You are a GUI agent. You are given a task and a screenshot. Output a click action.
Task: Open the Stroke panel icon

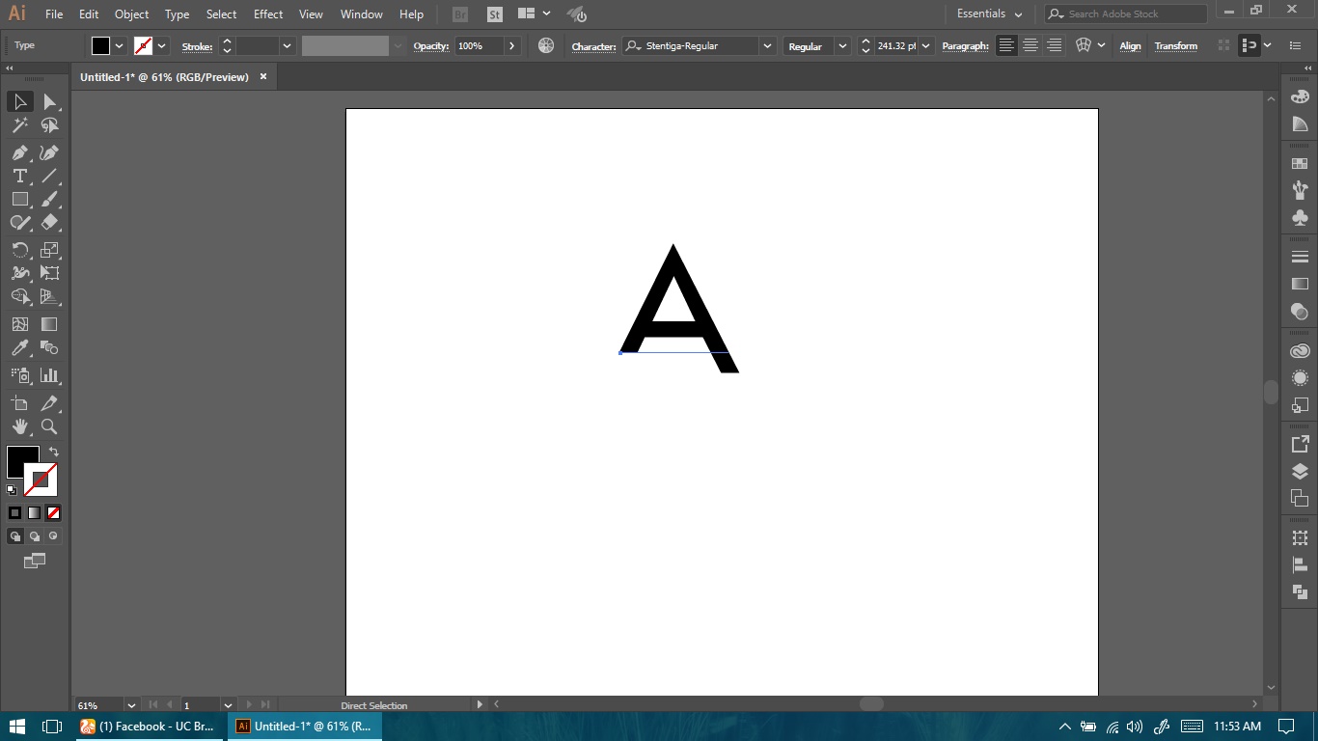click(1300, 257)
